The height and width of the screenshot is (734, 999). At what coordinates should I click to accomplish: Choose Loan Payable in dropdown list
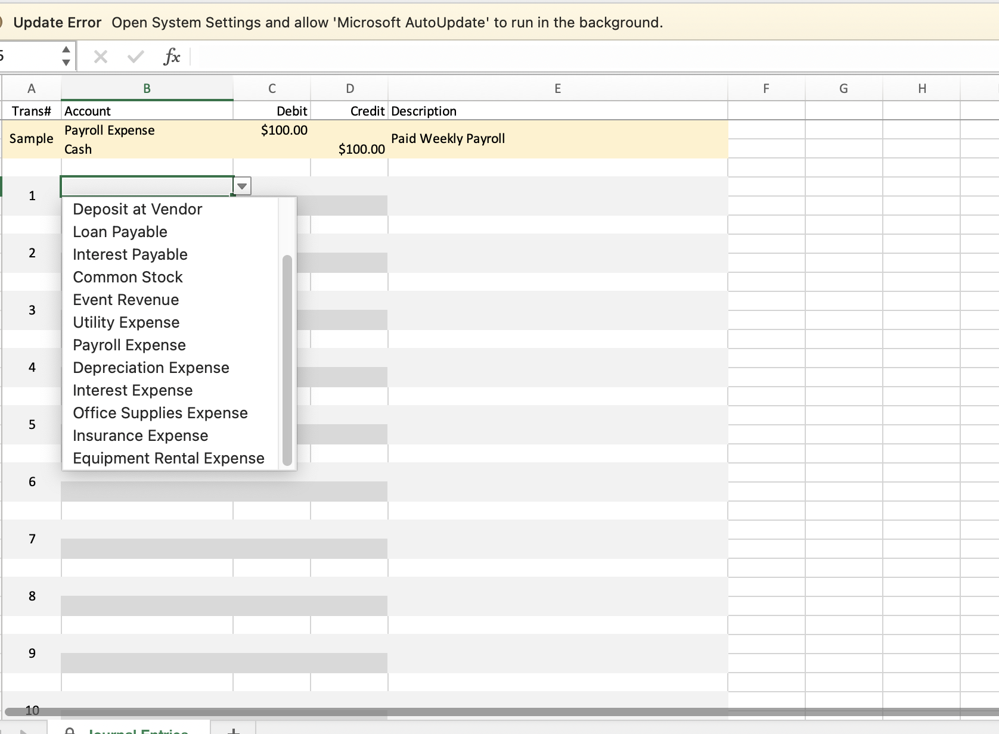tap(120, 232)
